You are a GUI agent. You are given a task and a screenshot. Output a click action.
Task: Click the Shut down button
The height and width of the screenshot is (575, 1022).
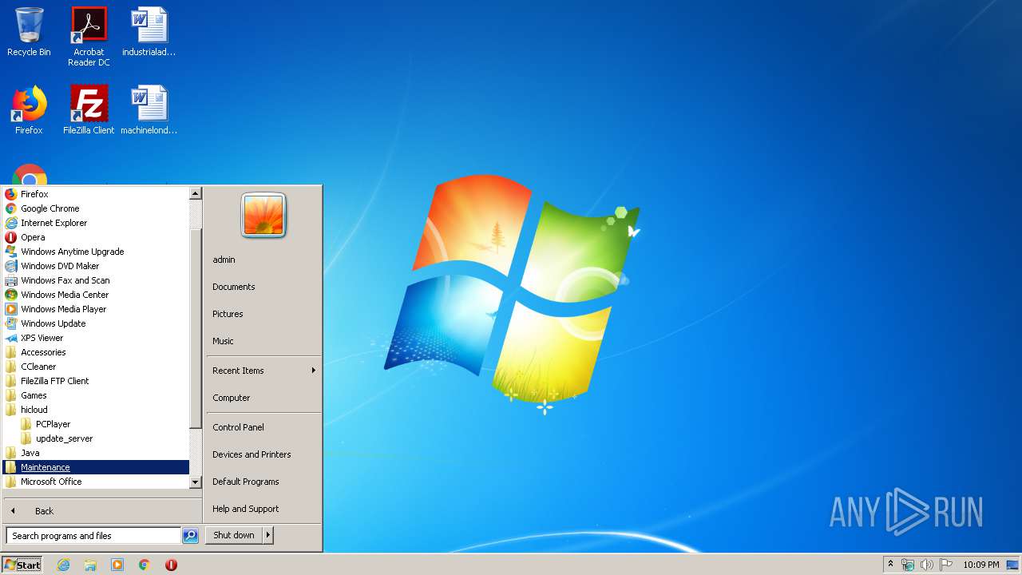point(234,535)
